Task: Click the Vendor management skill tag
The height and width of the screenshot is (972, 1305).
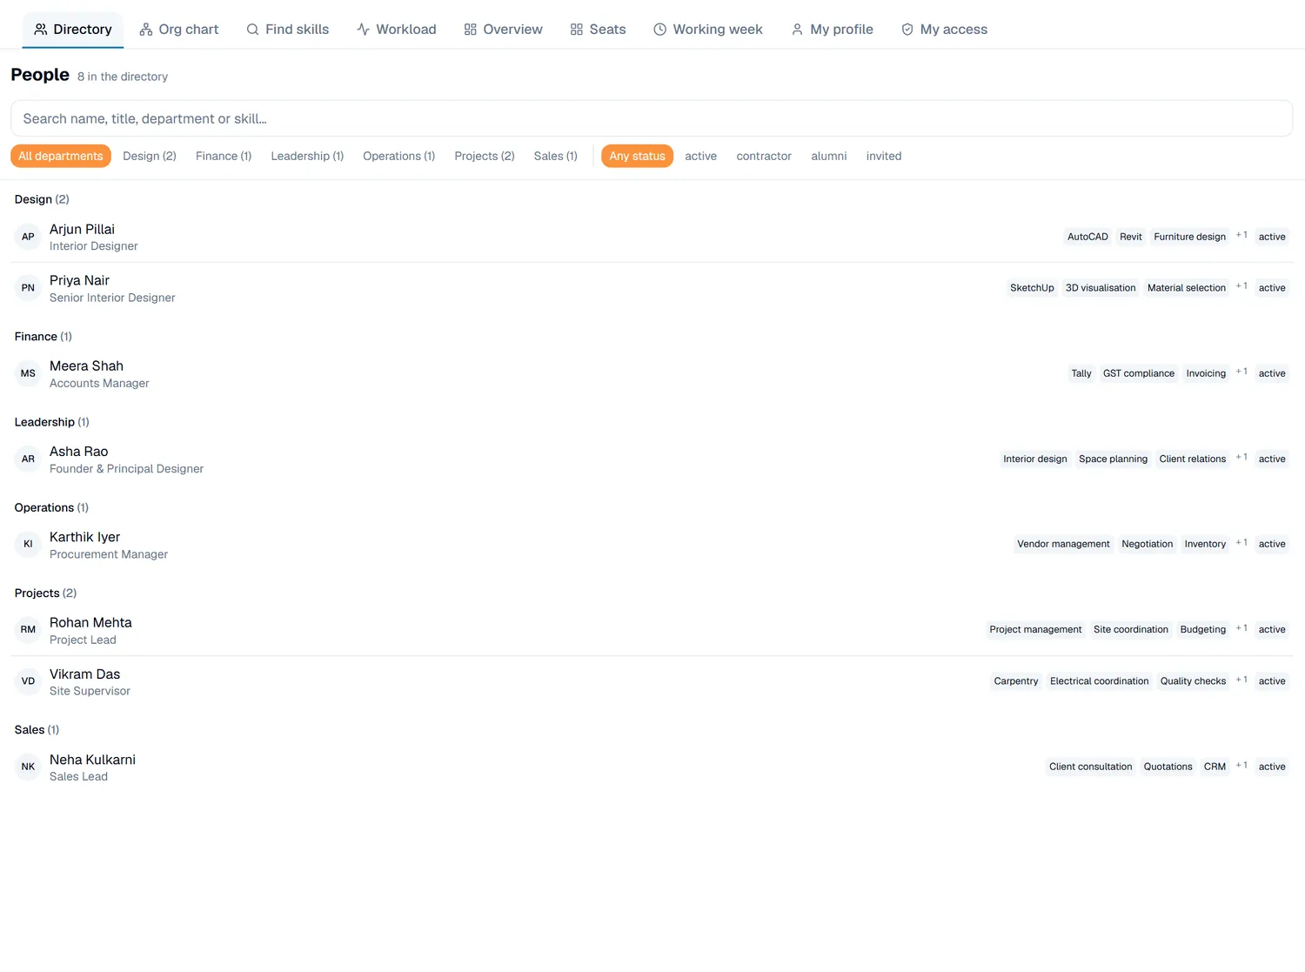Action: (1063, 544)
